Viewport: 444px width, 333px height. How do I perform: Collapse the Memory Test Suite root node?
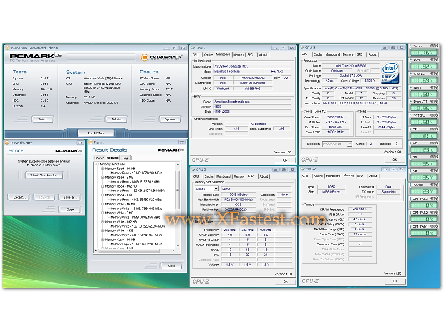pyautogui.click(x=98, y=164)
